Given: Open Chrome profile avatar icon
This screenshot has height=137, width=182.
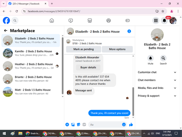Looking at the screenshot, I should pos(171,11).
